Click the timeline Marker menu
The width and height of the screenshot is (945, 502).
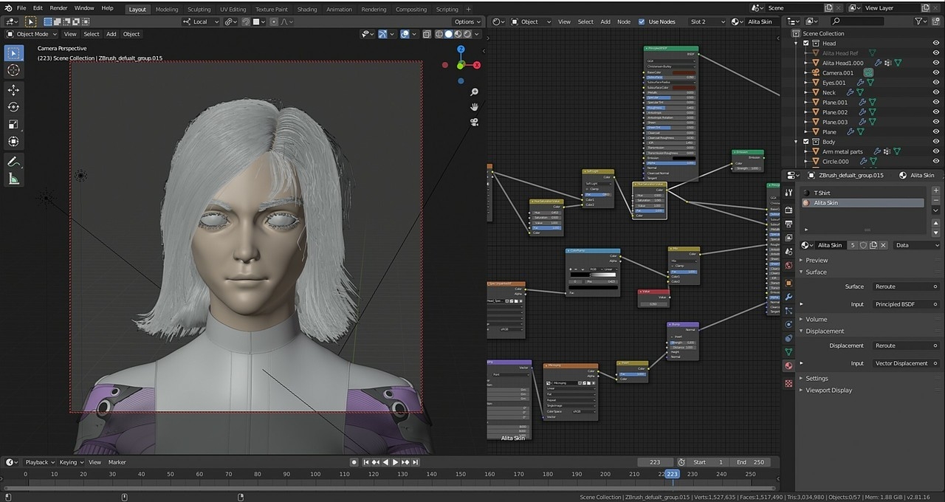click(117, 462)
